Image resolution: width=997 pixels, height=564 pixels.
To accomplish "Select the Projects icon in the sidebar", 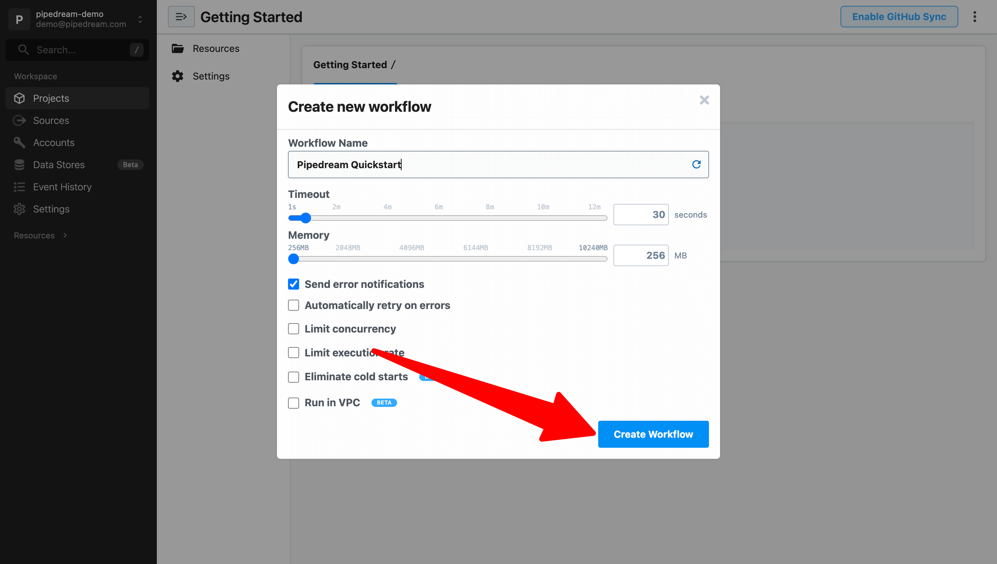I will [19, 98].
